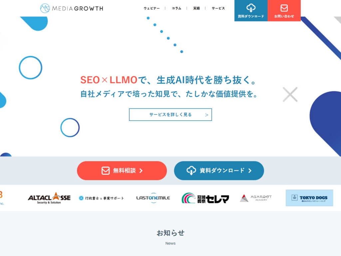Image resolution: width=341 pixels, height=256 pixels.
Task: Click the ALTACLASSE Security & Solution logo
Action: 49,198
